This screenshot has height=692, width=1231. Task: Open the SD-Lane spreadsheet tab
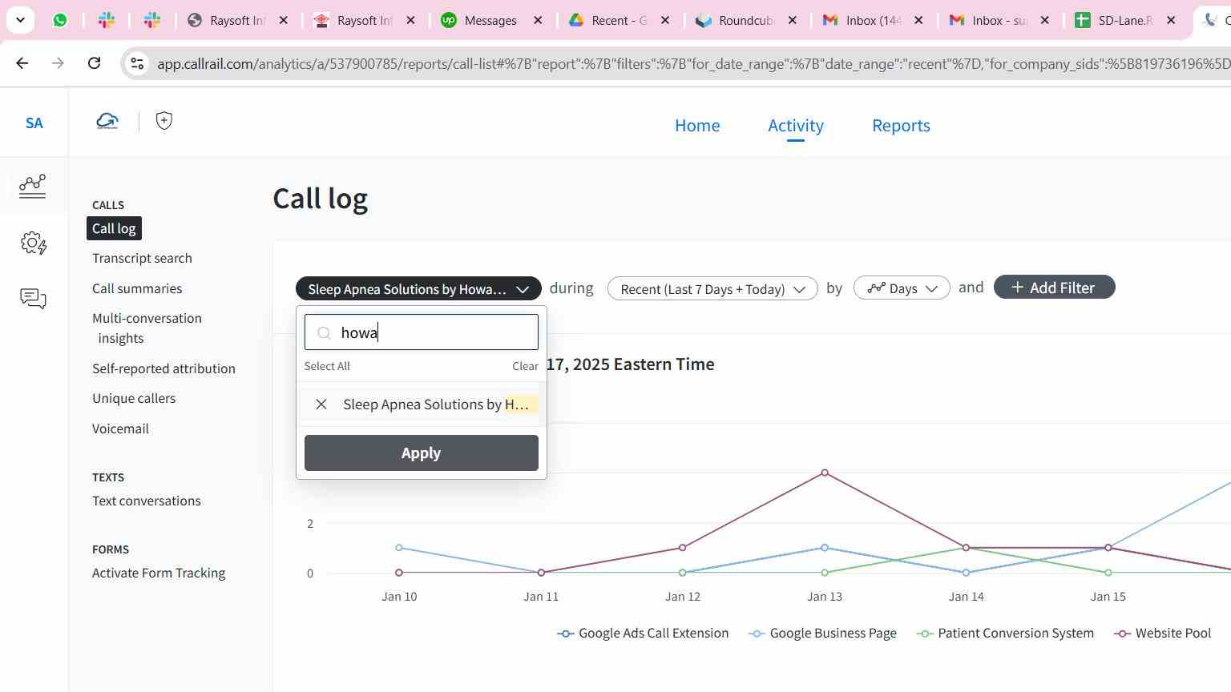point(1116,20)
